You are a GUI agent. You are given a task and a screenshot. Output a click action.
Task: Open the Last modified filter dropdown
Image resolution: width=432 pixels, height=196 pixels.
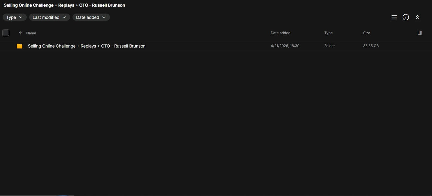pos(50,17)
